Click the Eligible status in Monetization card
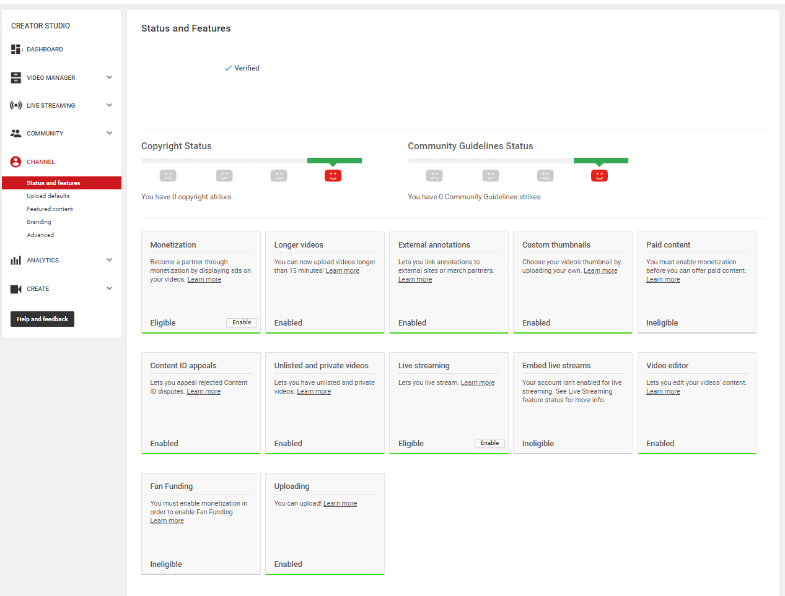 pos(163,323)
